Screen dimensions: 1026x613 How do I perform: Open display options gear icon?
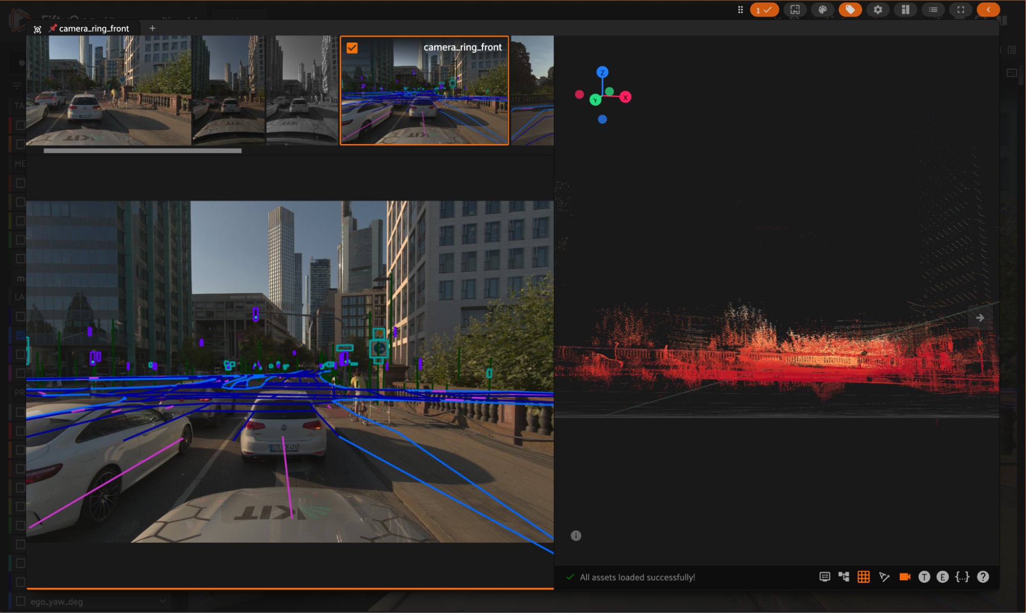[x=878, y=10]
